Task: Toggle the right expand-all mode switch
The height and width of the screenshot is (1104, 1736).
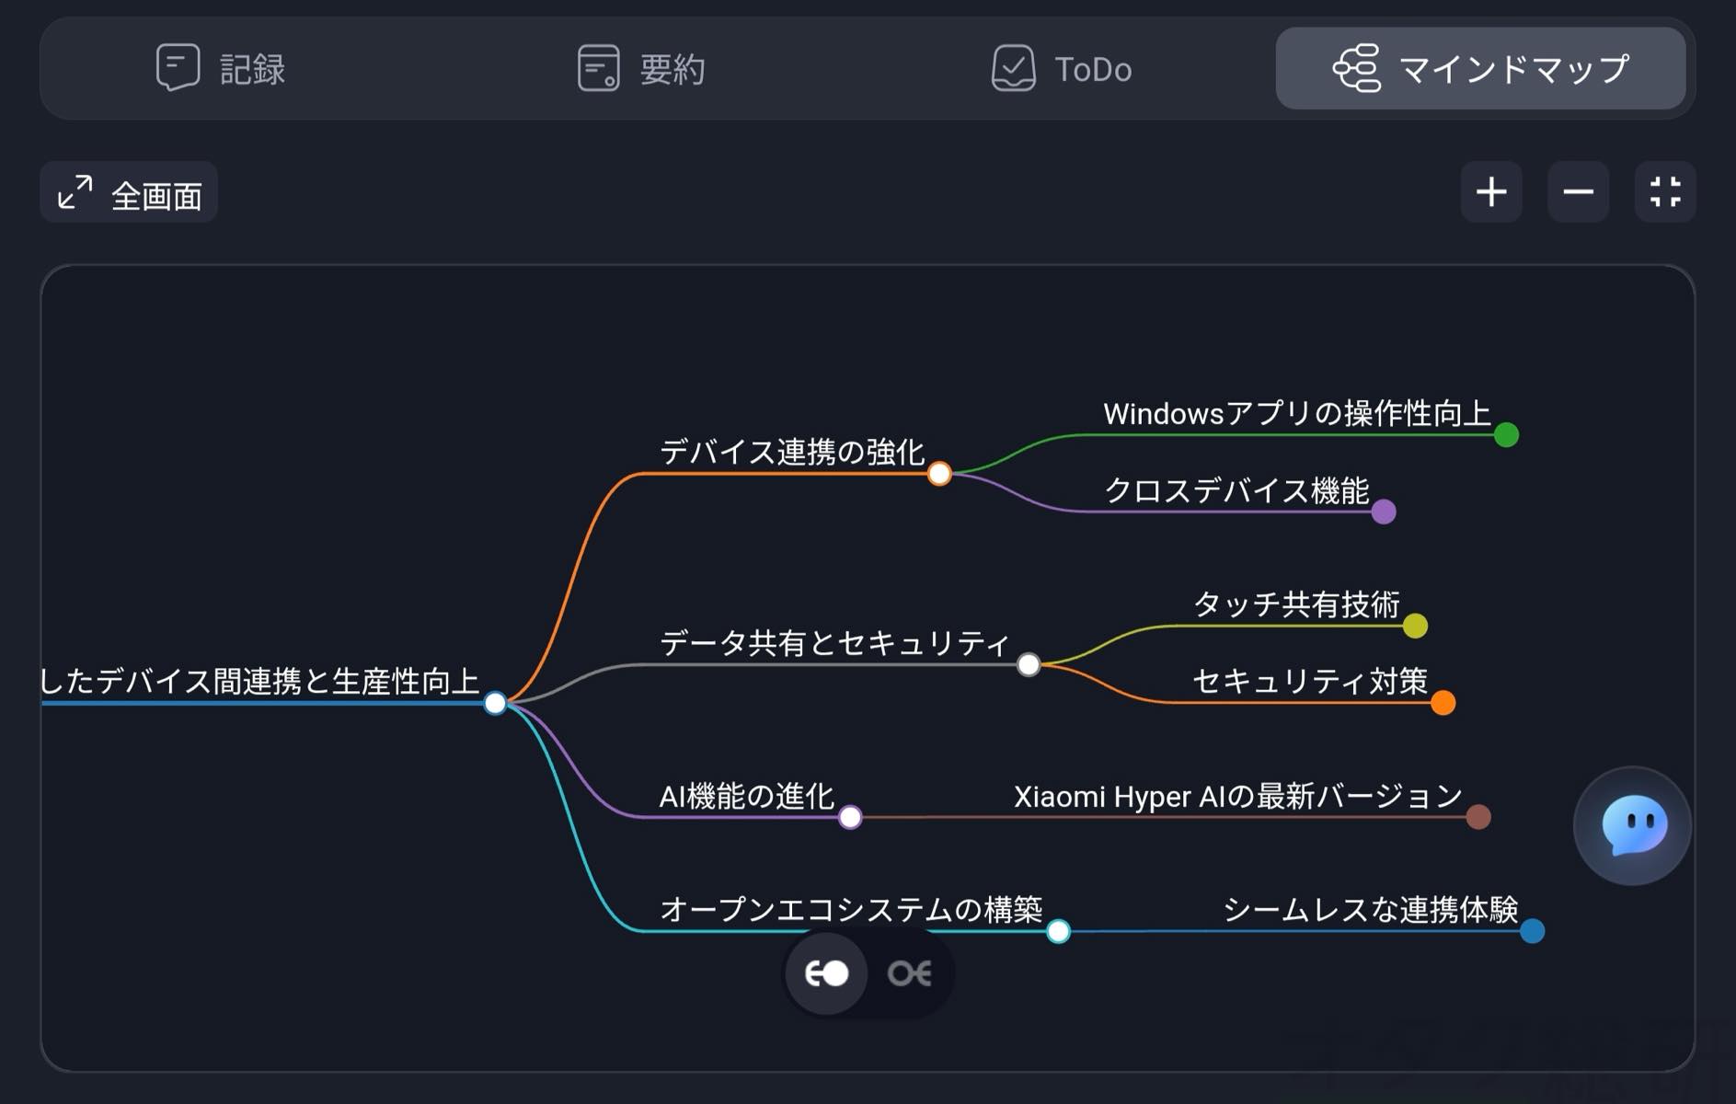Action: click(909, 973)
